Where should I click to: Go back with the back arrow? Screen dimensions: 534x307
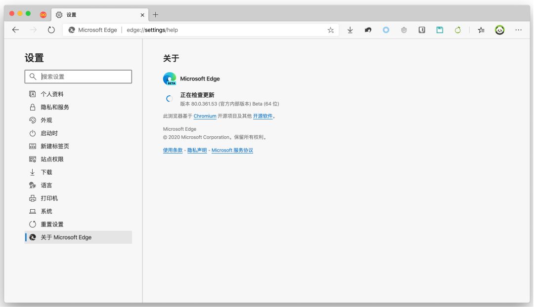coord(16,30)
